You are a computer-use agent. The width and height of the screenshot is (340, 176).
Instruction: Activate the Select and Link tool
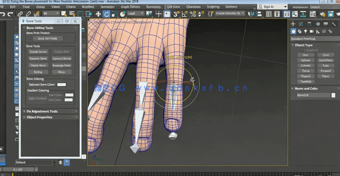click(x=20, y=14)
